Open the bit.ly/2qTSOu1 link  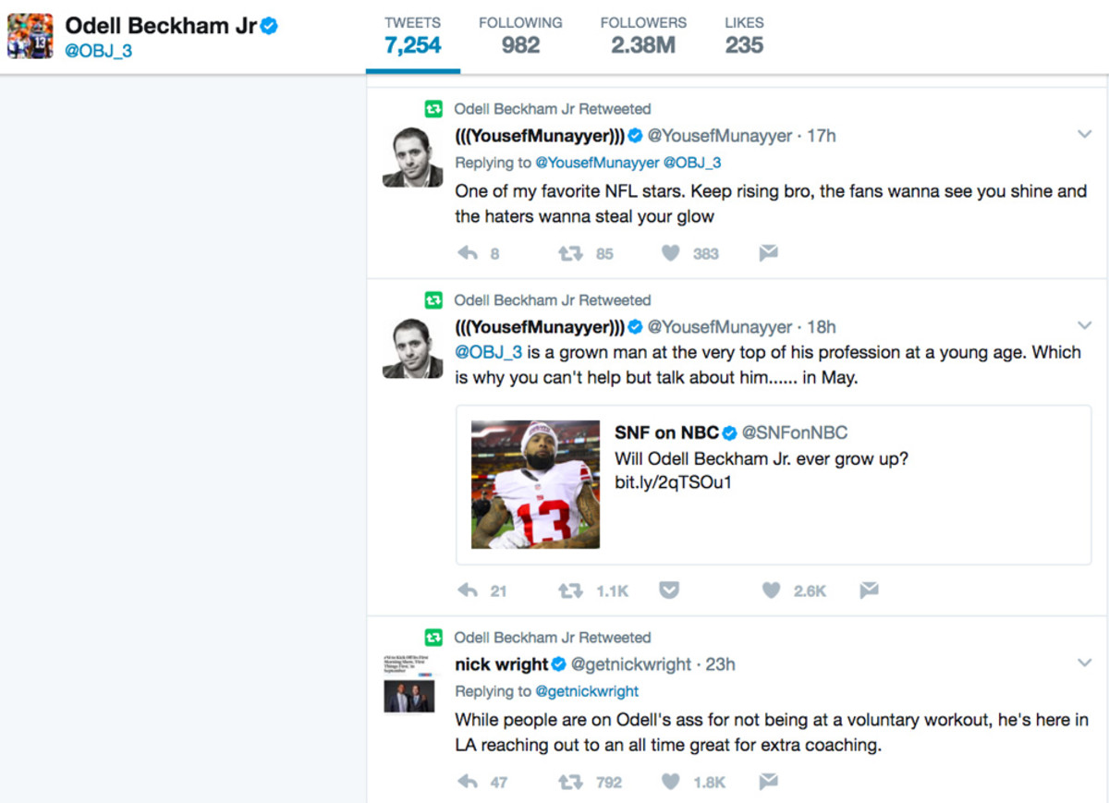(673, 482)
